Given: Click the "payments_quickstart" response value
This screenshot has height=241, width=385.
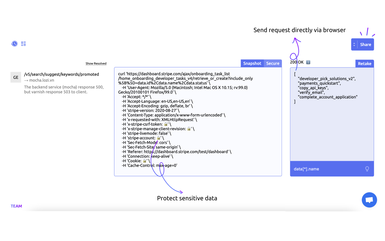Looking at the screenshot, I should (319, 83).
